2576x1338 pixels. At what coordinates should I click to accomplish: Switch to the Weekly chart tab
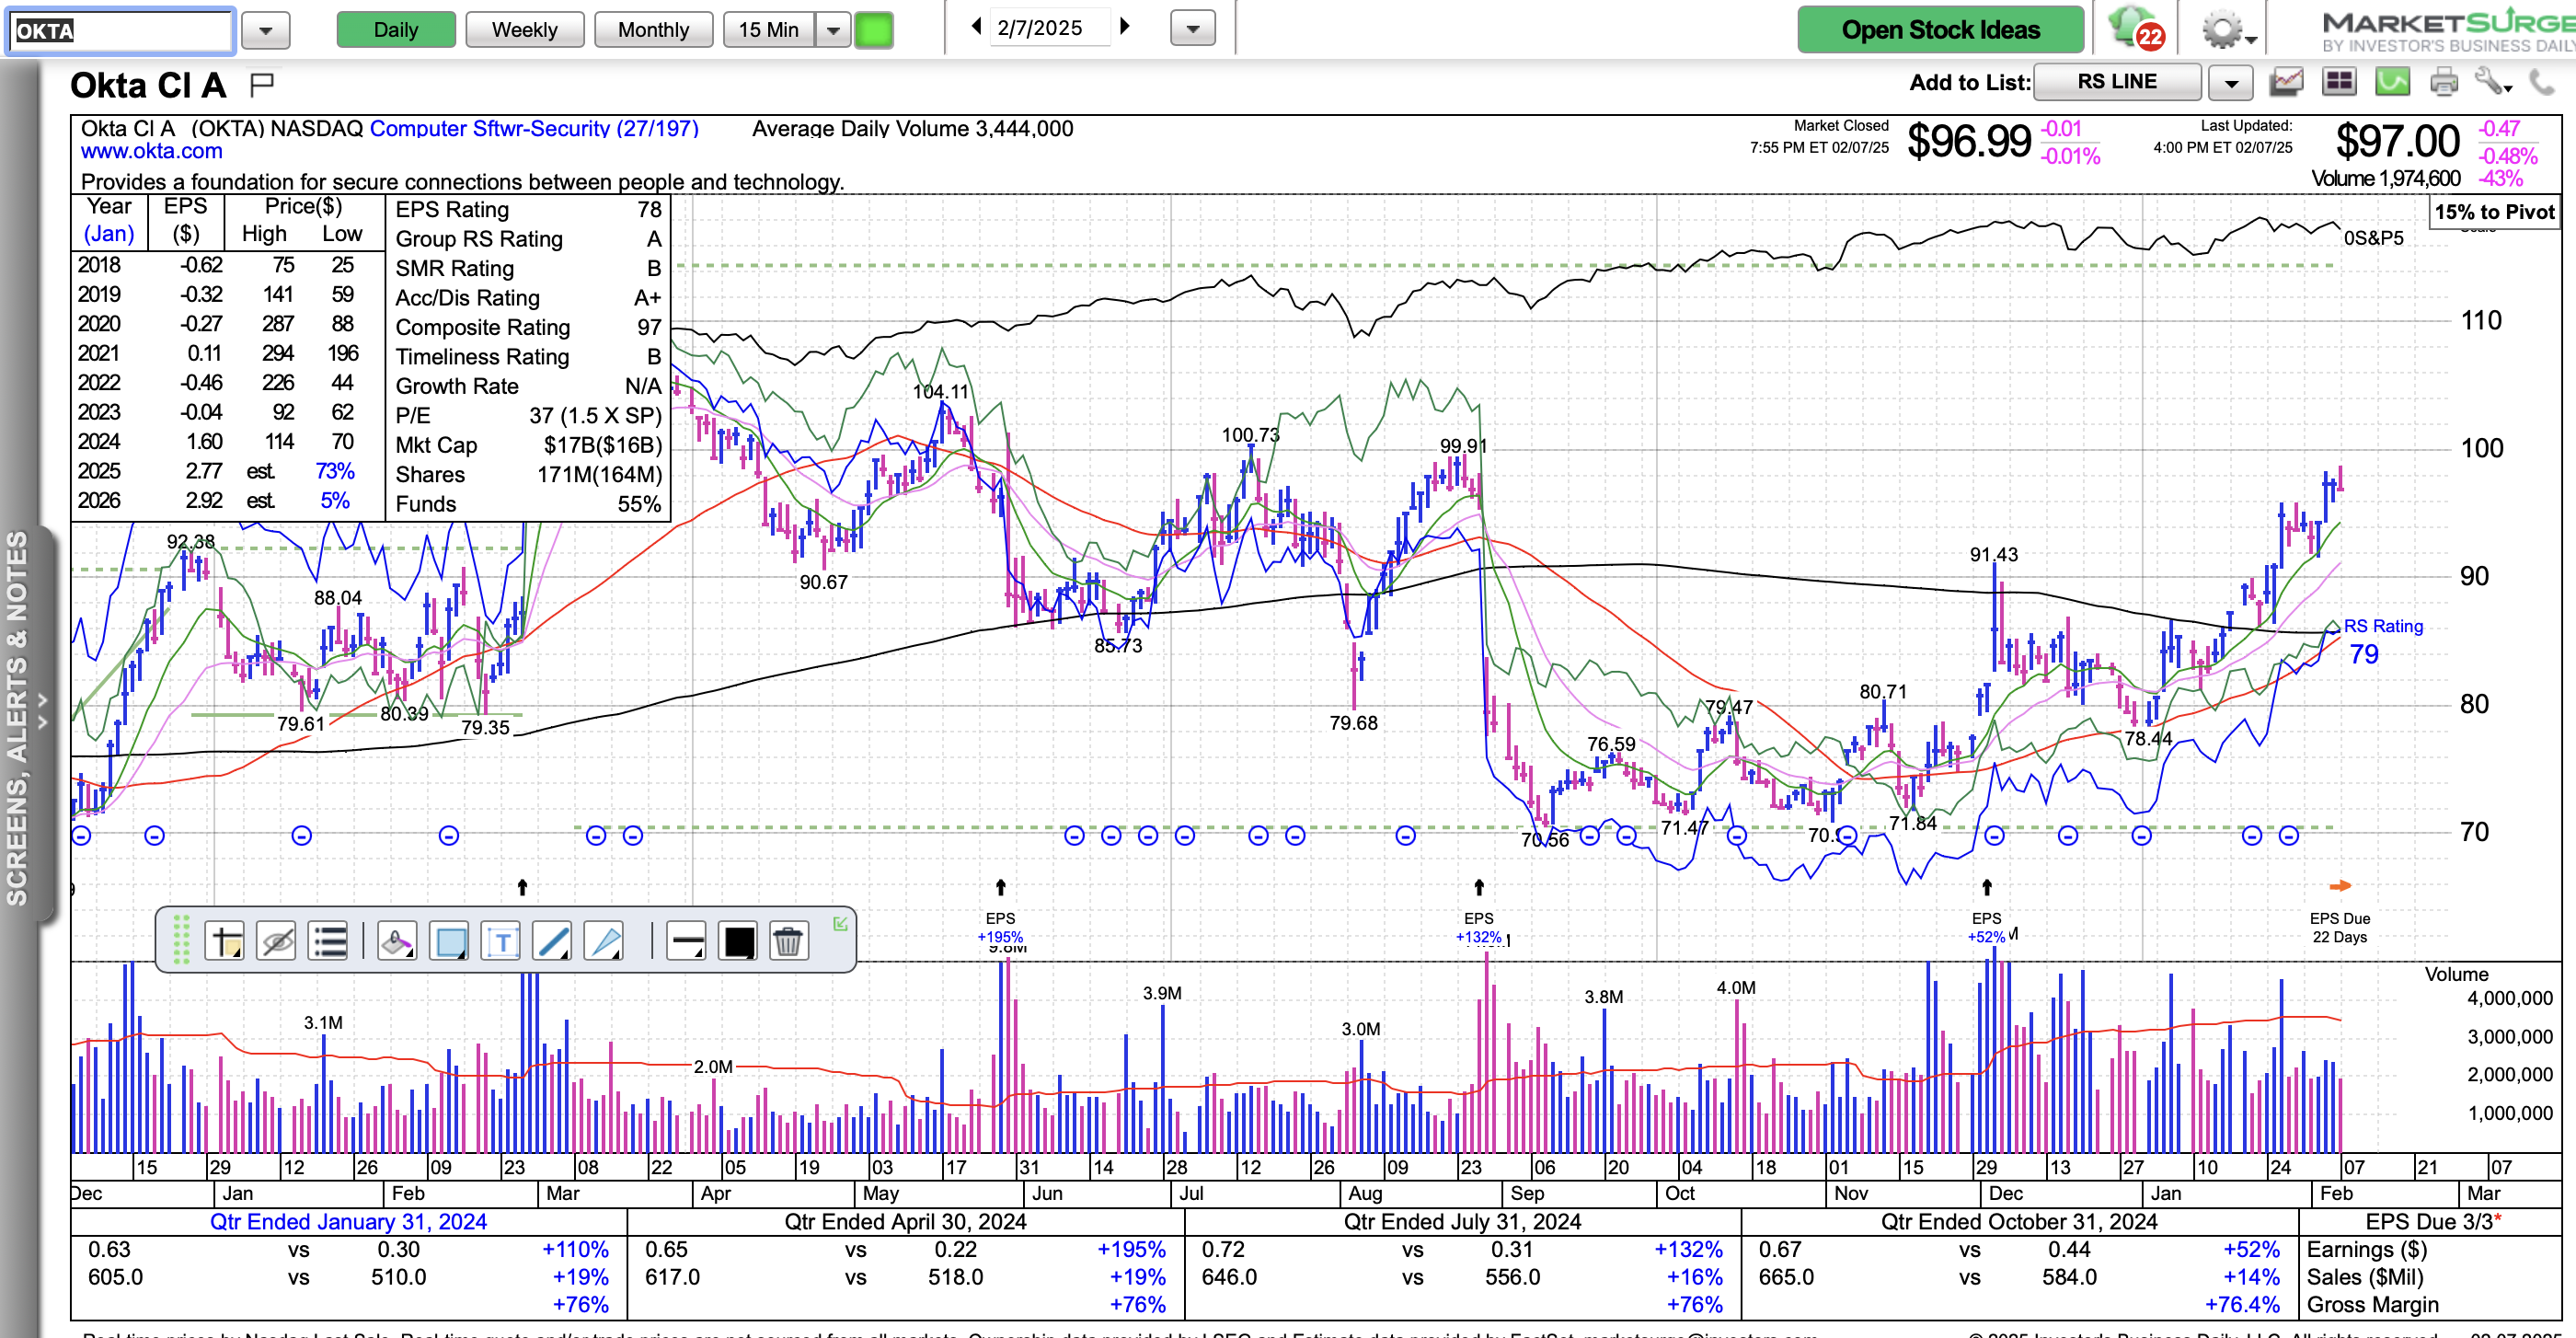(525, 30)
